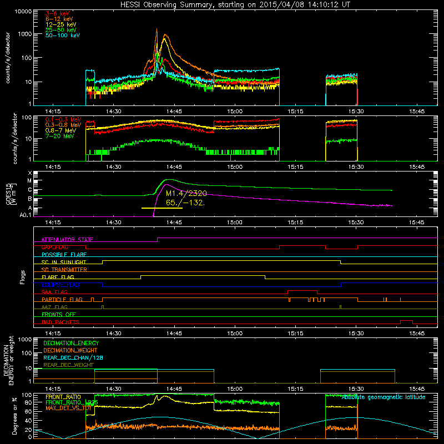Click the HESSI Observing Summary title text
The image size is (444, 444).
pos(235,4)
